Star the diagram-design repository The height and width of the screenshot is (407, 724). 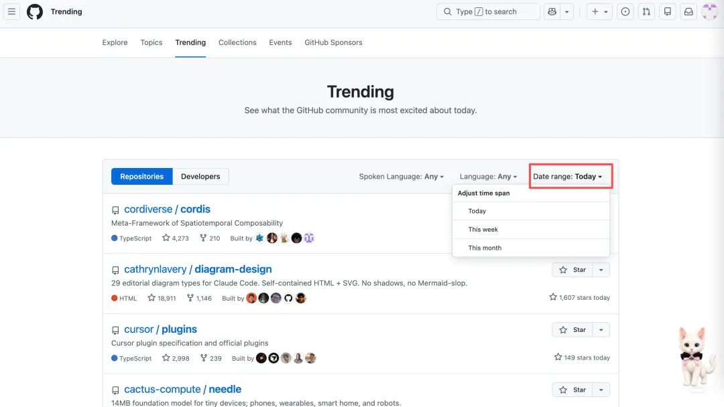click(x=572, y=270)
